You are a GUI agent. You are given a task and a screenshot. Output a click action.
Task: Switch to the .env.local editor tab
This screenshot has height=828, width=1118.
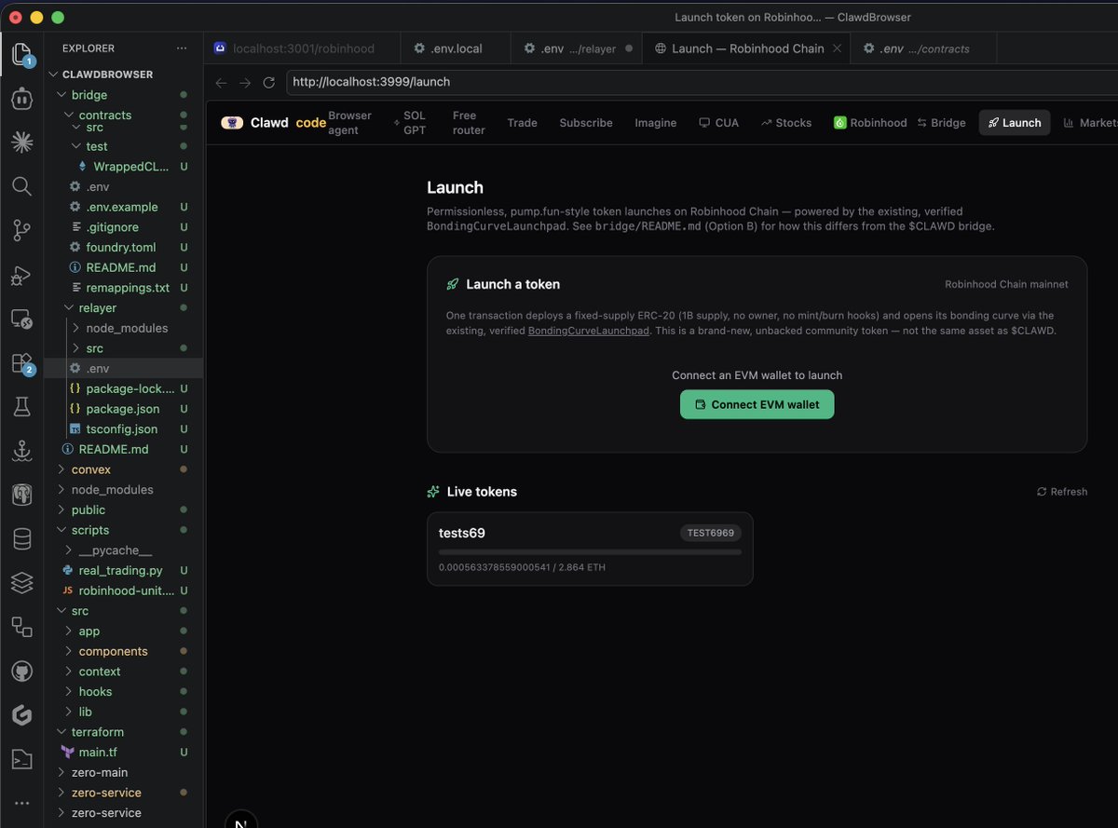[x=456, y=48]
